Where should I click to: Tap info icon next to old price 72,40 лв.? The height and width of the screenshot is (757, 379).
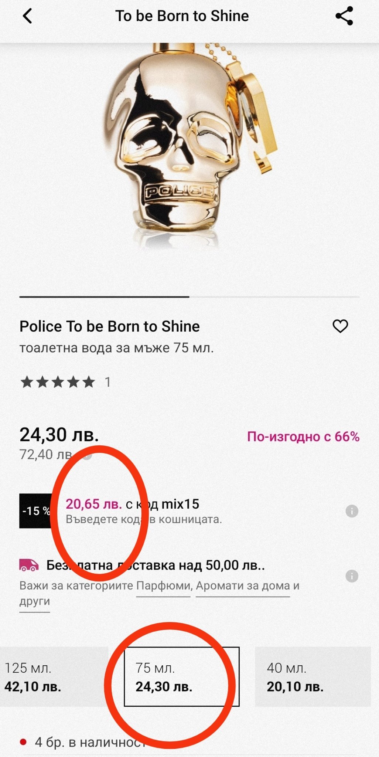(87, 455)
